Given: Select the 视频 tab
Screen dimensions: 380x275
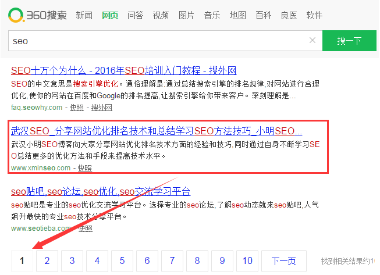Looking at the screenshot, I should [161, 15].
